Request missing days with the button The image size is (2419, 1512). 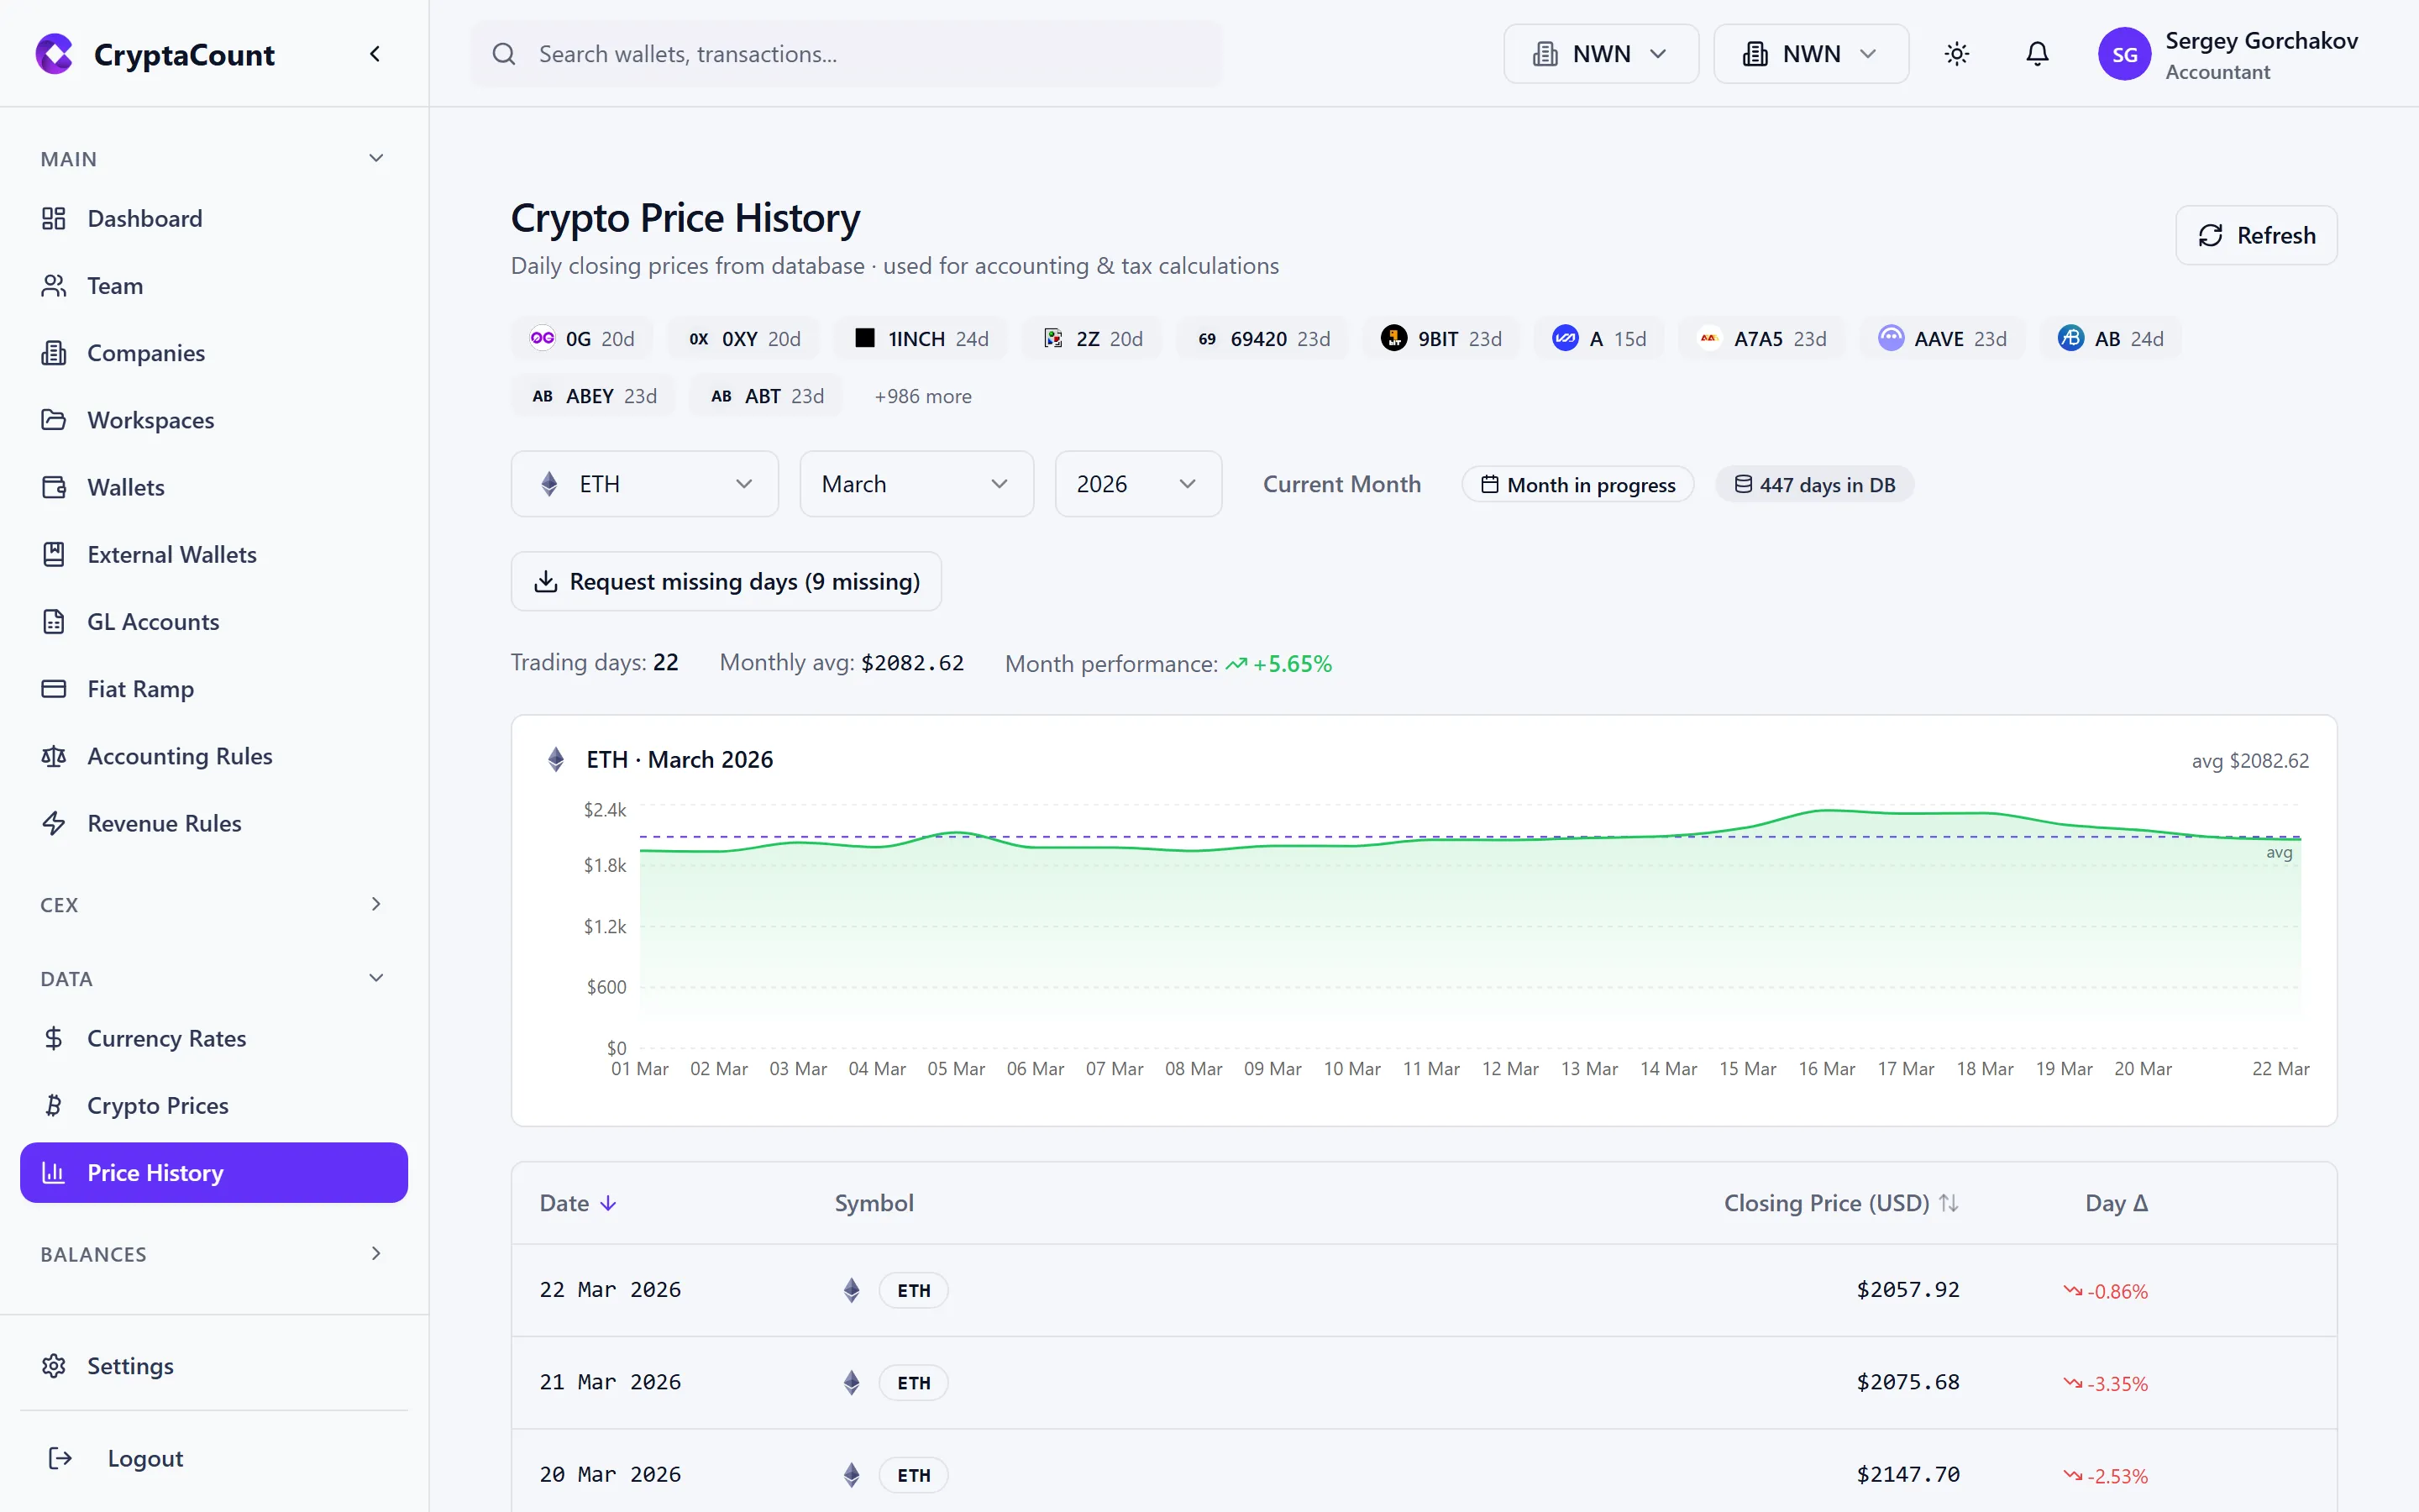pos(727,580)
